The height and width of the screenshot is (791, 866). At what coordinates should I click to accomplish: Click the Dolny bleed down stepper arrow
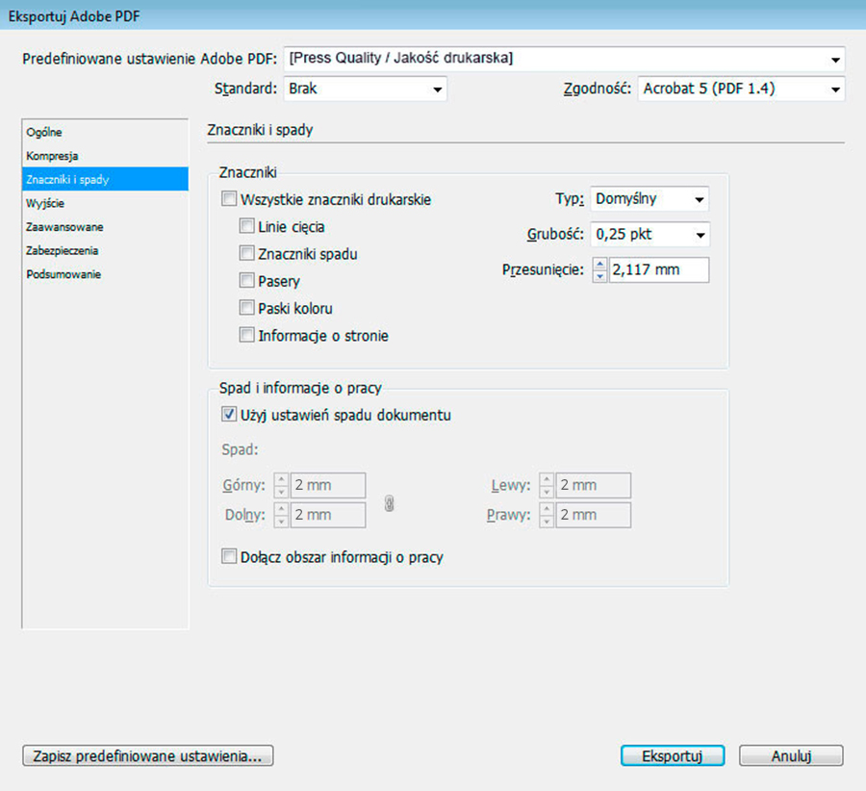(x=281, y=521)
